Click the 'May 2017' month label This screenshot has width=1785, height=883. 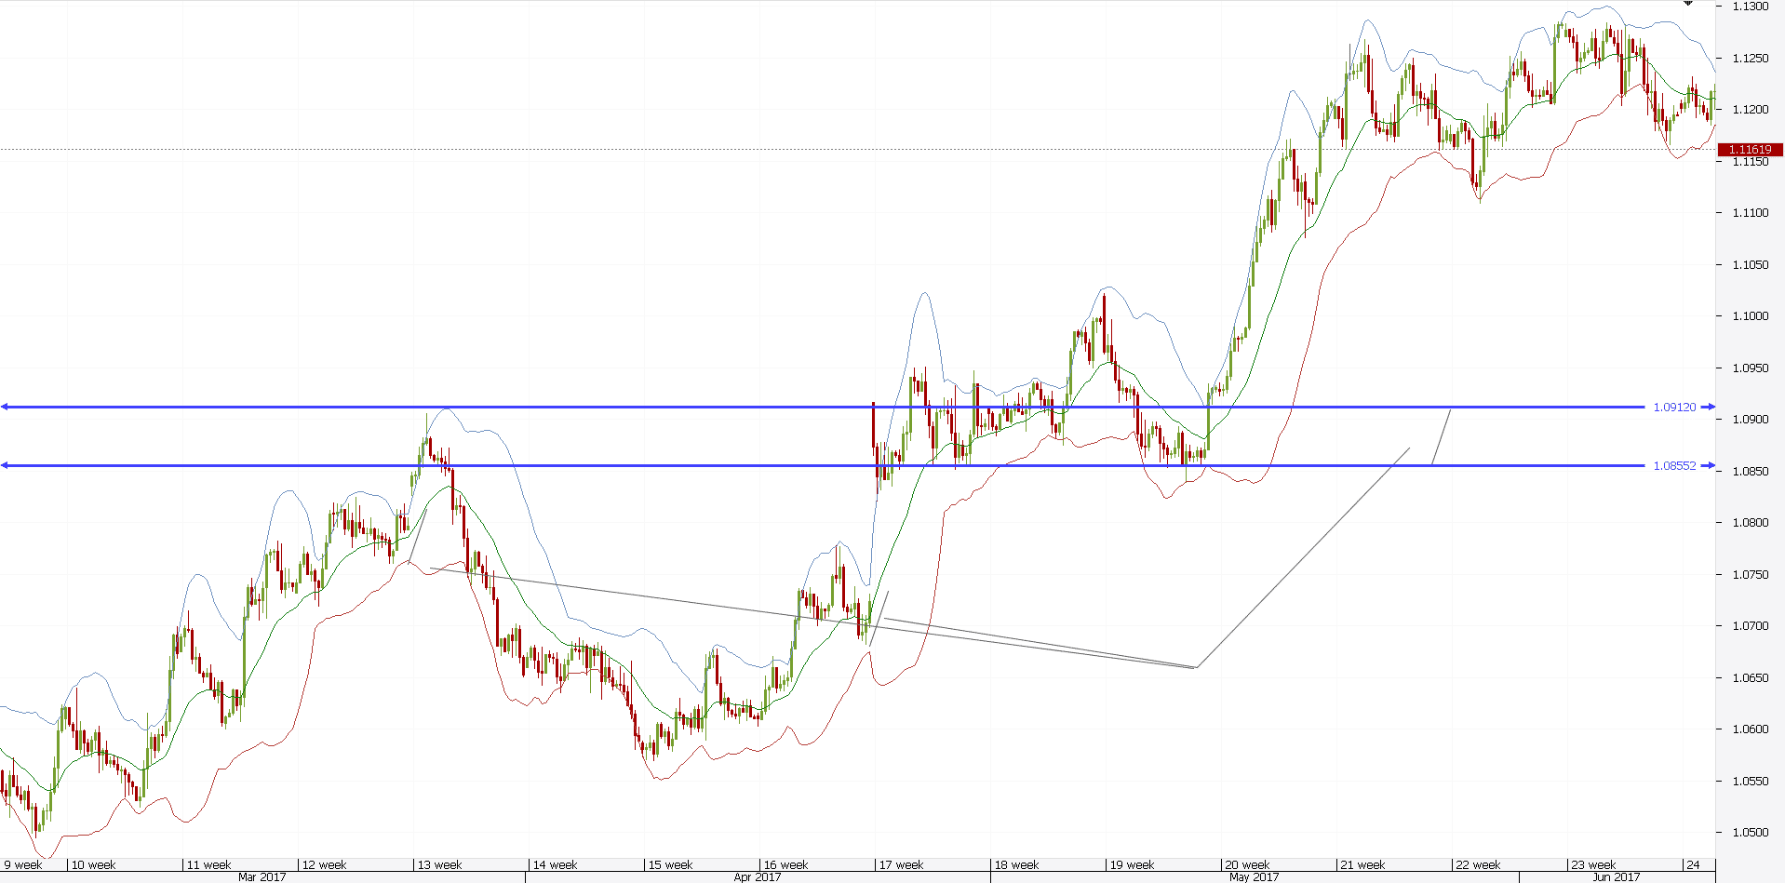pos(1254,877)
